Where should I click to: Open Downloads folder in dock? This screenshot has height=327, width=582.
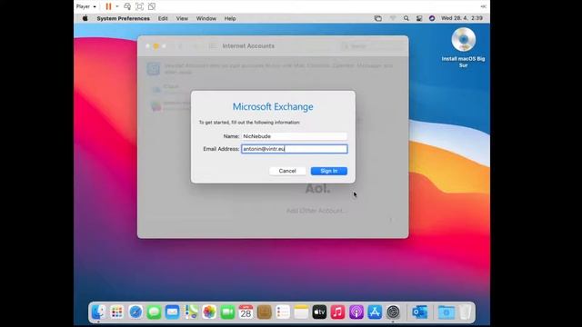click(447, 312)
